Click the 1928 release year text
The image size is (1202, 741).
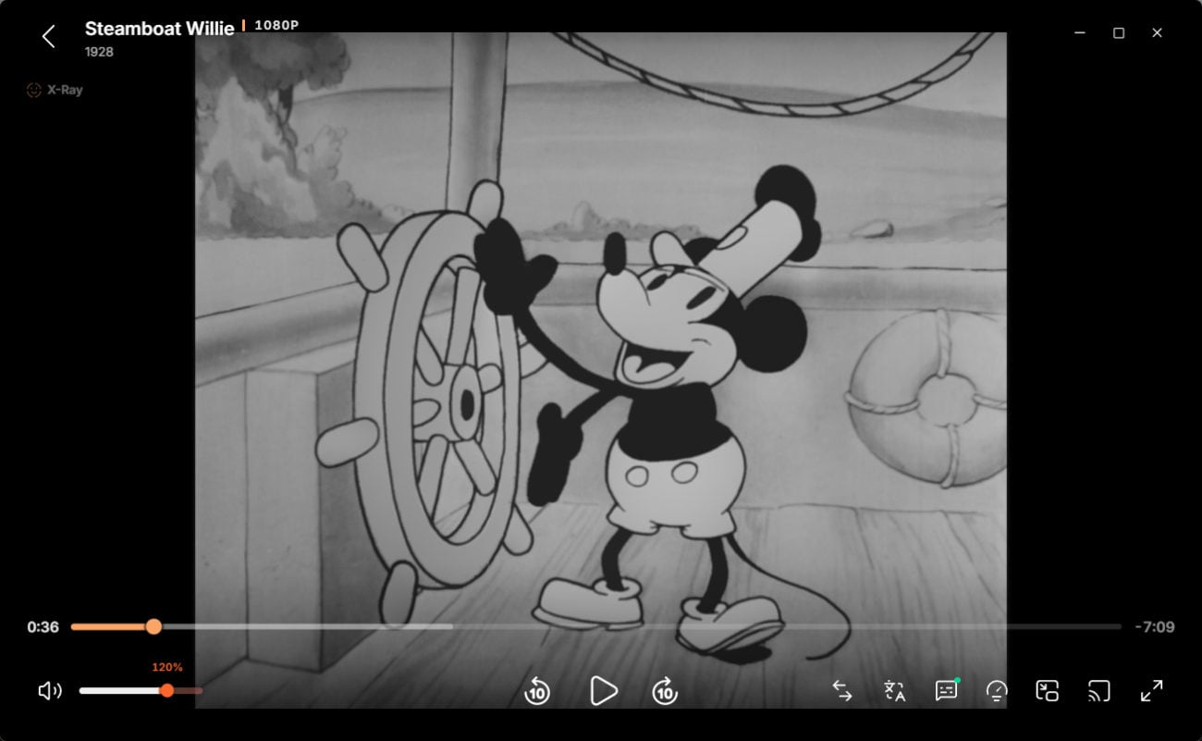(x=99, y=52)
